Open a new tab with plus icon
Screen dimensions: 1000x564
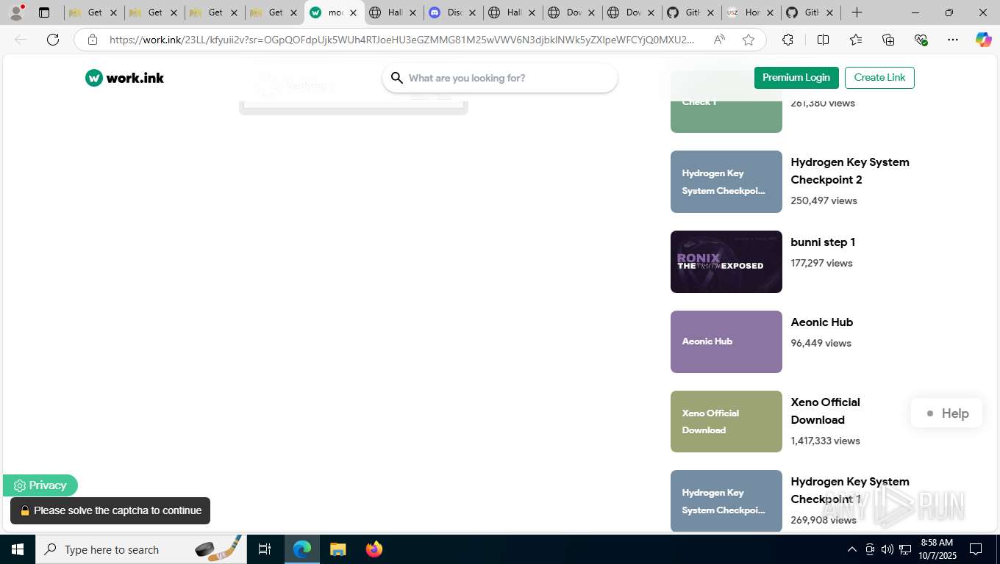click(857, 12)
